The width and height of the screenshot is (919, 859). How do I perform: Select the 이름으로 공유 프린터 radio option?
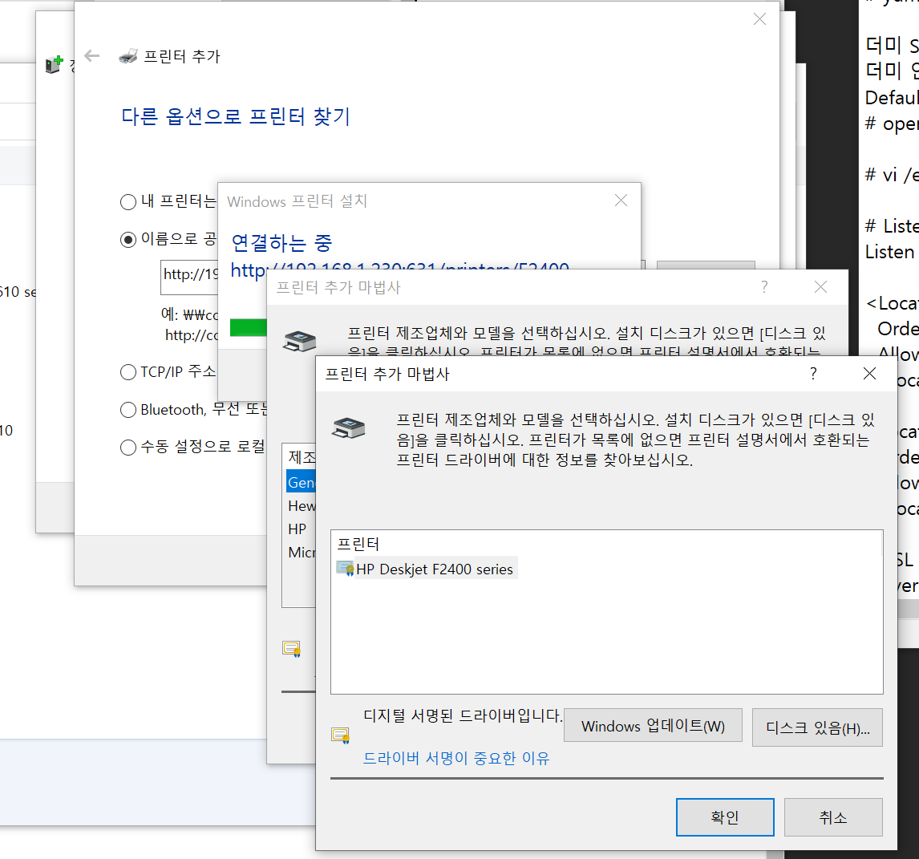[x=128, y=240]
